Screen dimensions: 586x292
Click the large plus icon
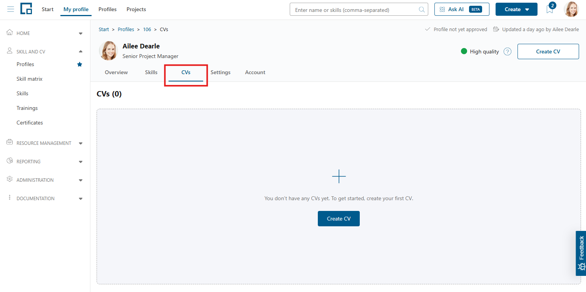click(x=339, y=176)
